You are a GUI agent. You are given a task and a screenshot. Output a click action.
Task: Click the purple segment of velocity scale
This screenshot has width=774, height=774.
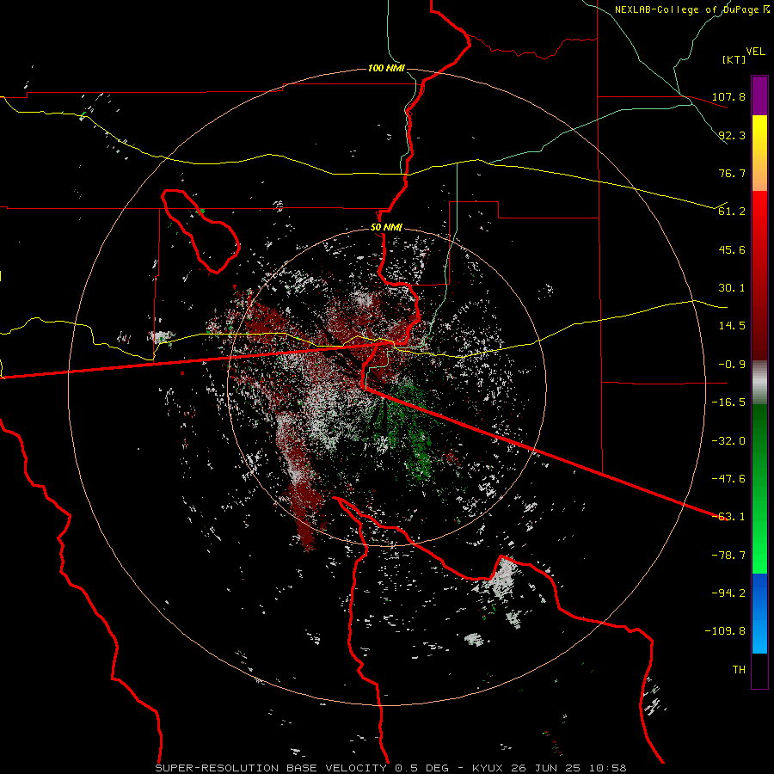click(759, 95)
